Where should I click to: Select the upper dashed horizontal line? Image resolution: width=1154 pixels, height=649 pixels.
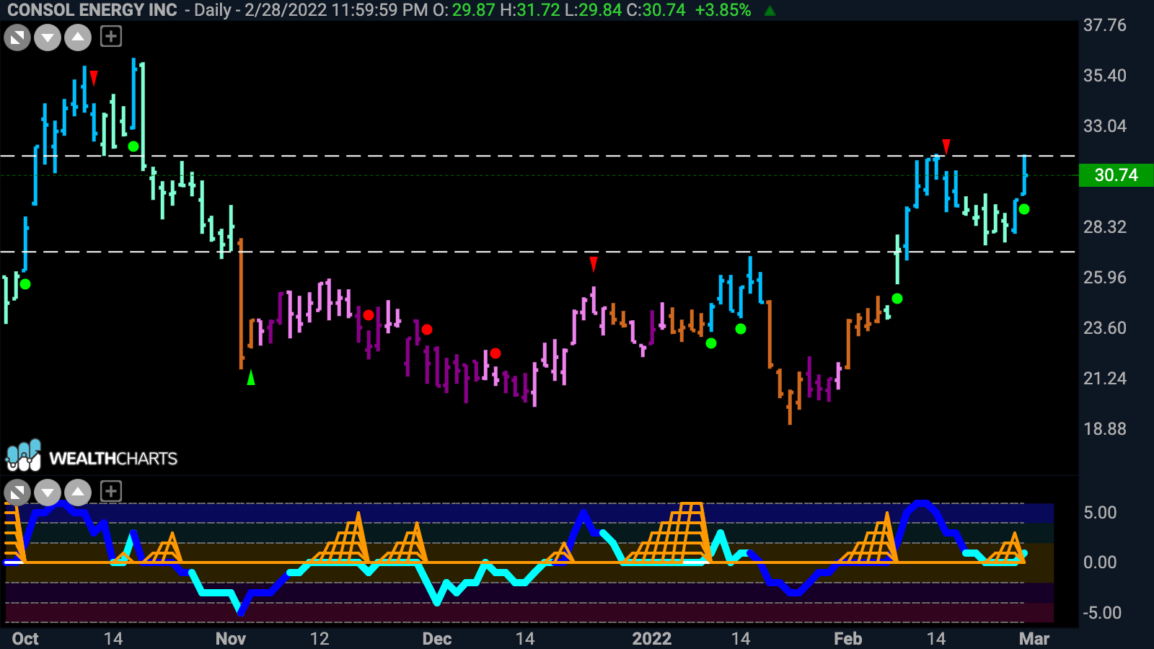(537, 156)
